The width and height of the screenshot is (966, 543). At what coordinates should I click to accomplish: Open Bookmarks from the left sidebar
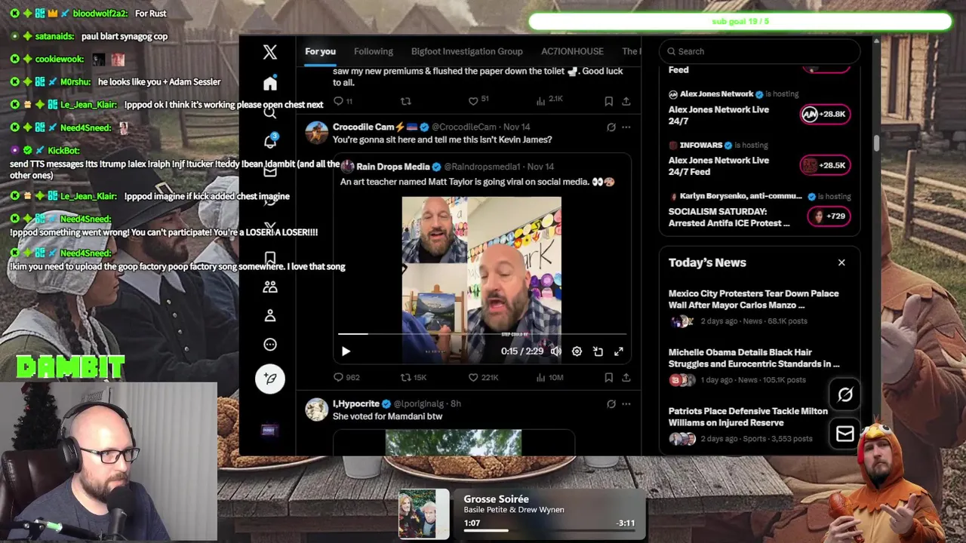coord(270,258)
